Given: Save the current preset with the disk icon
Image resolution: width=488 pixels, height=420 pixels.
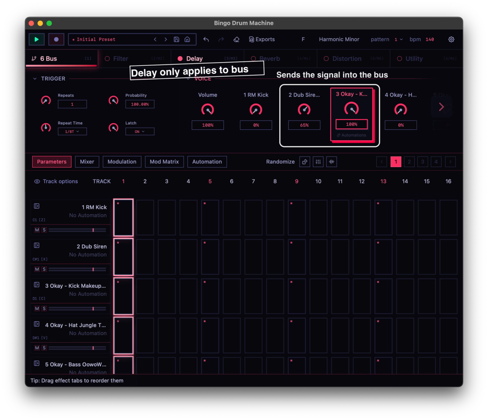Looking at the screenshot, I should pyautogui.click(x=176, y=39).
